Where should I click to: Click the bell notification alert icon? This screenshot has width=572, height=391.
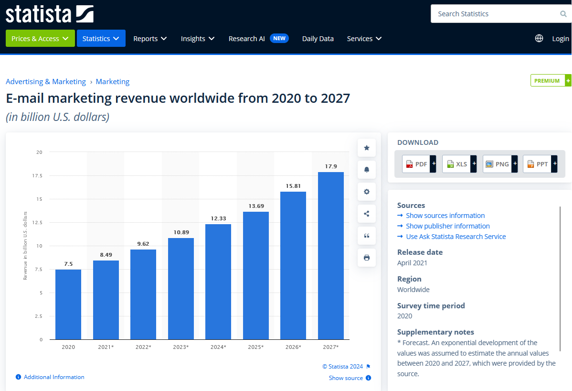point(367,170)
